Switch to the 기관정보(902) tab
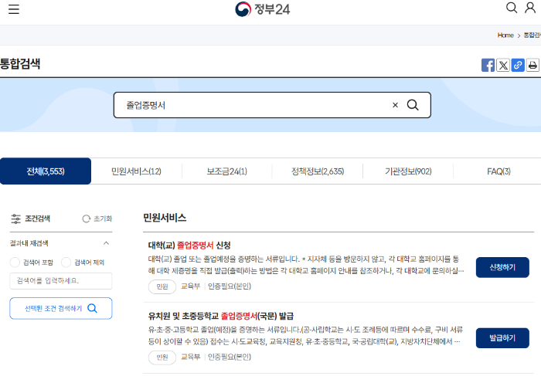Image resolution: width=541 pixels, height=376 pixels. click(x=408, y=171)
